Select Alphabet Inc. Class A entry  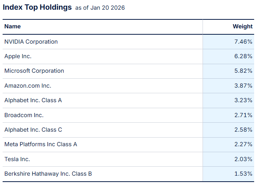point(33,100)
